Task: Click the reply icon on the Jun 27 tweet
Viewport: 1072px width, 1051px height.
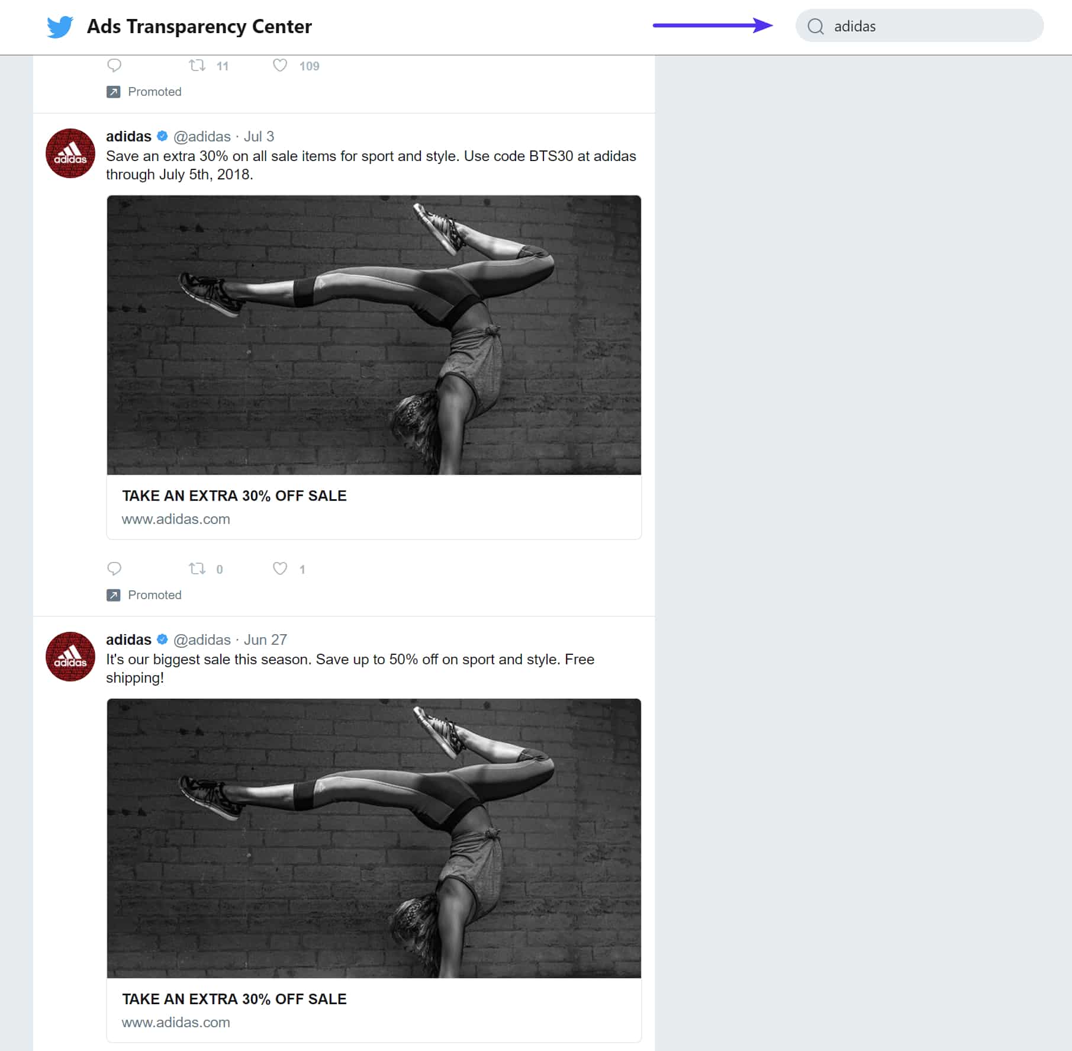Action: [x=114, y=1048]
